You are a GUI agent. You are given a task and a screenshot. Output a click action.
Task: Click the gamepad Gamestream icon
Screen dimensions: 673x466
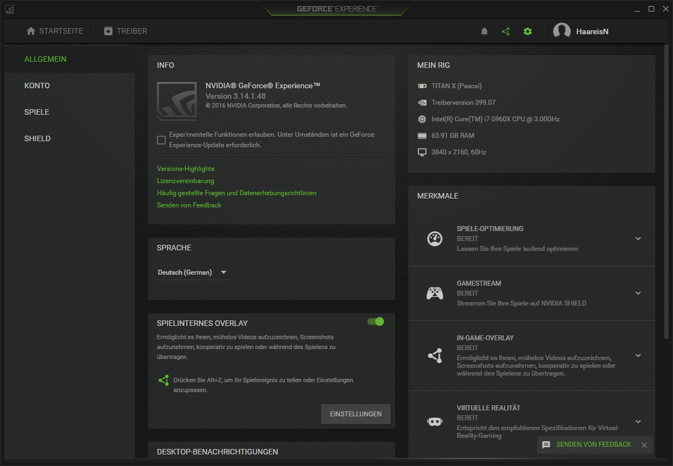[435, 293]
